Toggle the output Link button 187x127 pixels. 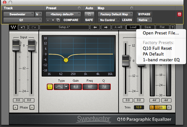click(x=160, y=107)
